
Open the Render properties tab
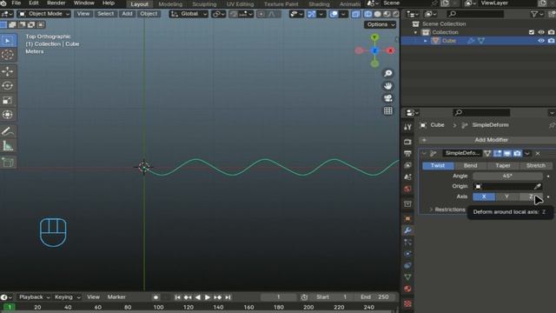(407, 142)
